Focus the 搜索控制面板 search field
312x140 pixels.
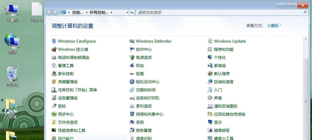coord(221,13)
